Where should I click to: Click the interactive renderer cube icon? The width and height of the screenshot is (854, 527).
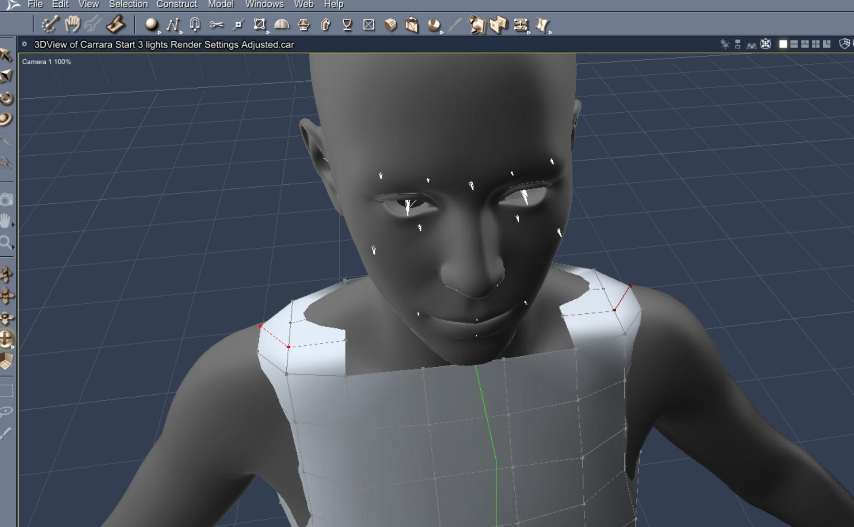coord(845,44)
